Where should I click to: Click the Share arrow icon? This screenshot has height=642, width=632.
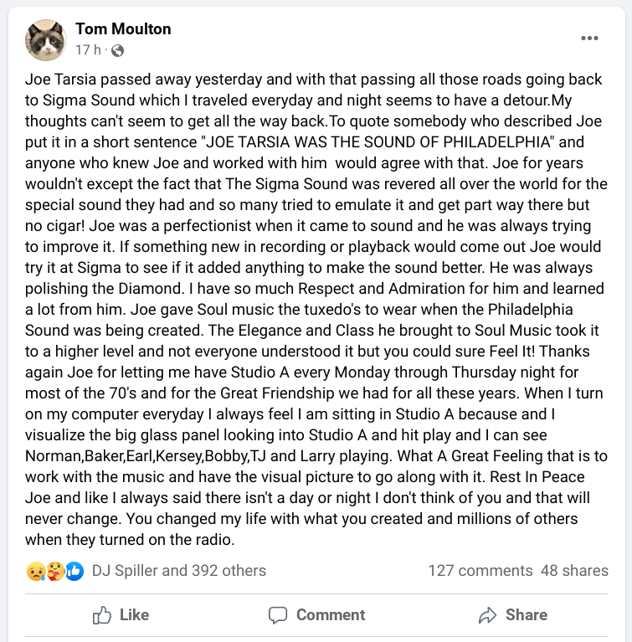point(487,615)
